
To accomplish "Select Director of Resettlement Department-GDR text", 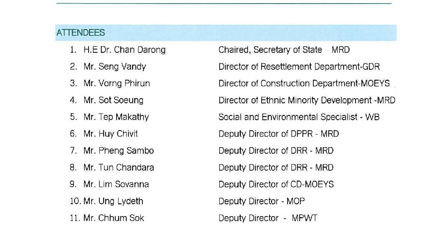I will pos(299,67).
